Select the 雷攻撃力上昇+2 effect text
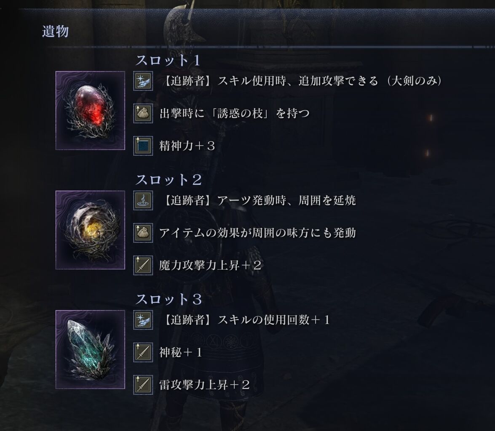The image size is (495, 431). click(x=205, y=385)
